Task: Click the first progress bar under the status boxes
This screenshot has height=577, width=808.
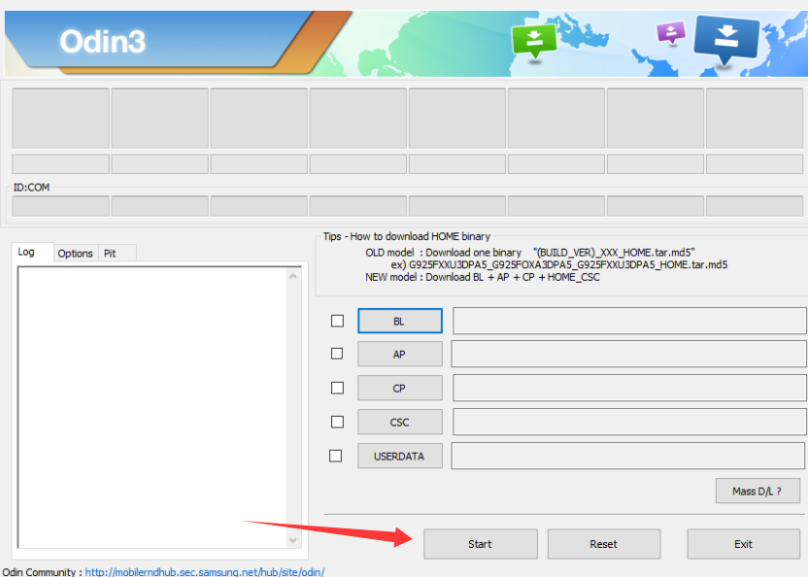Action: click(x=61, y=164)
